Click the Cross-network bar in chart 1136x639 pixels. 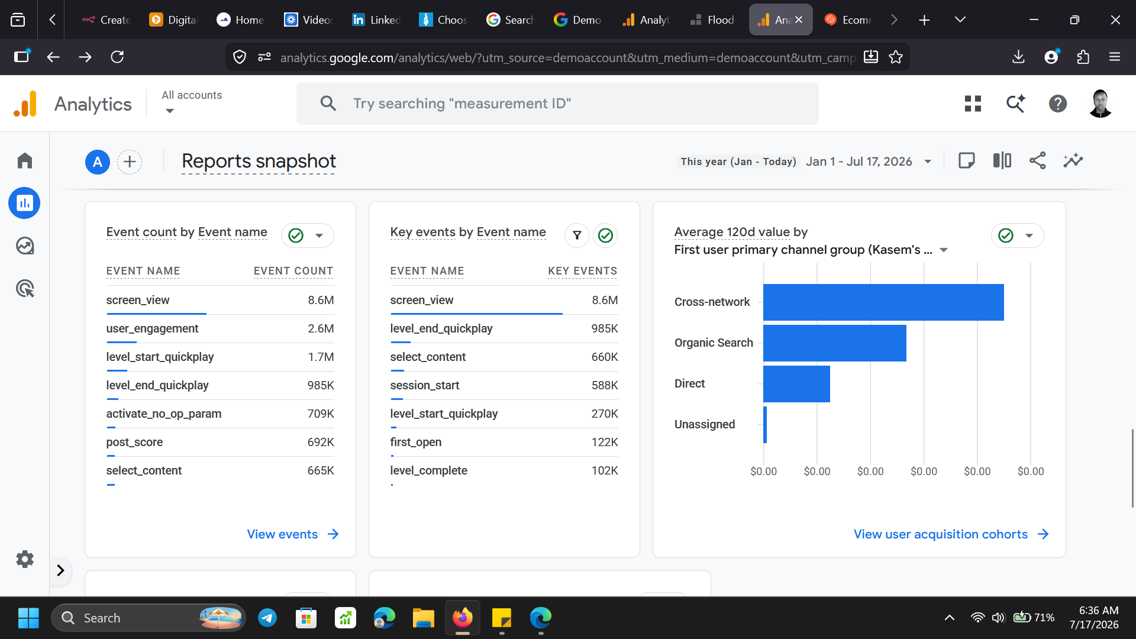pos(883,302)
